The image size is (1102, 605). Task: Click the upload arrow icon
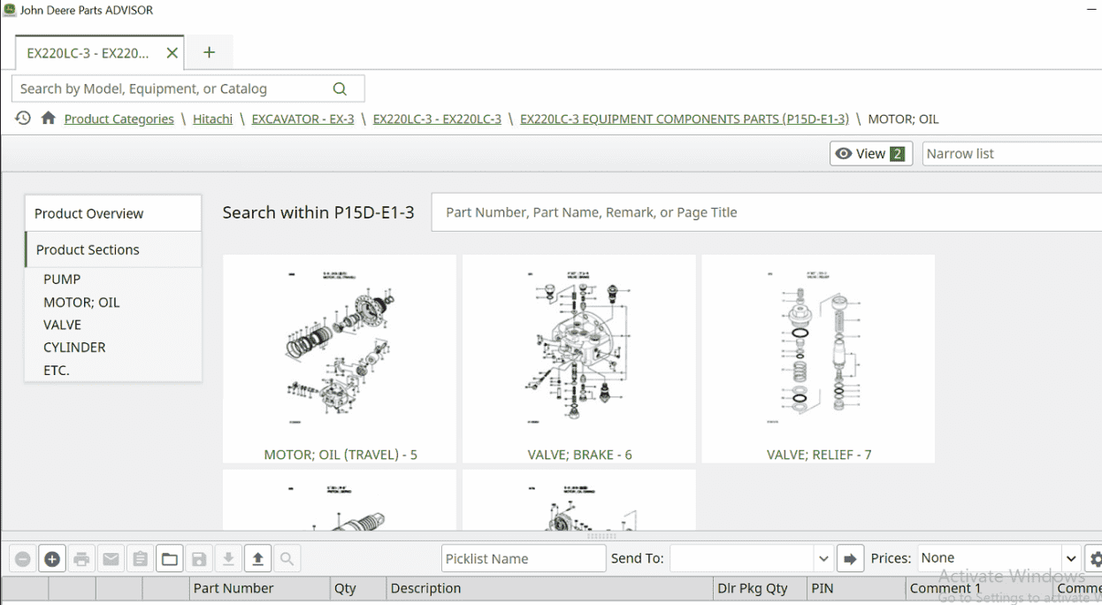tap(257, 559)
